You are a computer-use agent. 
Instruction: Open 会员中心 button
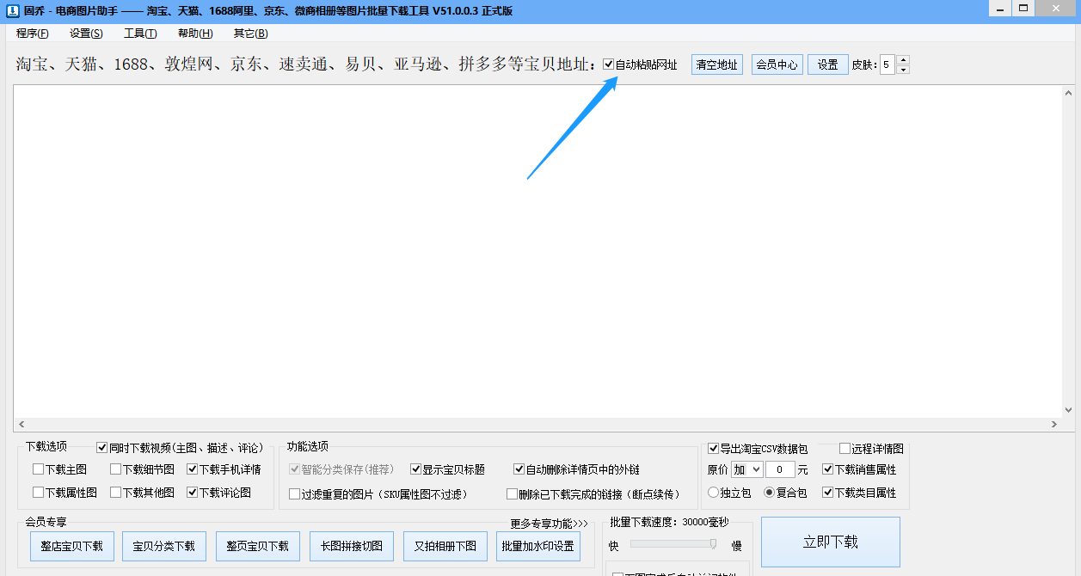point(777,64)
